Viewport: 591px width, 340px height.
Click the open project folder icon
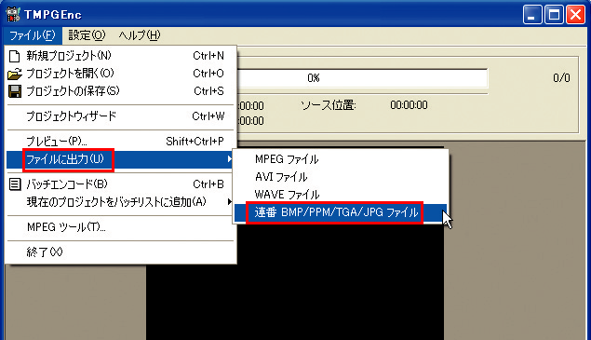[15, 74]
